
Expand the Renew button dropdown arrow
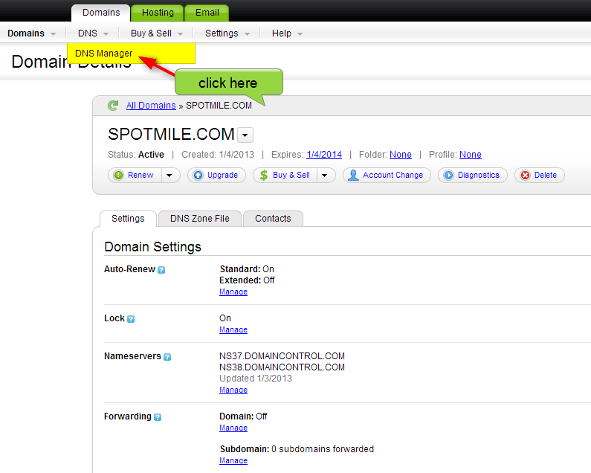click(x=169, y=175)
